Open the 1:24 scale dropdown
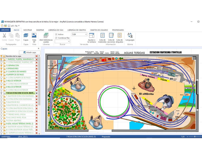202x143 pixels. 86,34
